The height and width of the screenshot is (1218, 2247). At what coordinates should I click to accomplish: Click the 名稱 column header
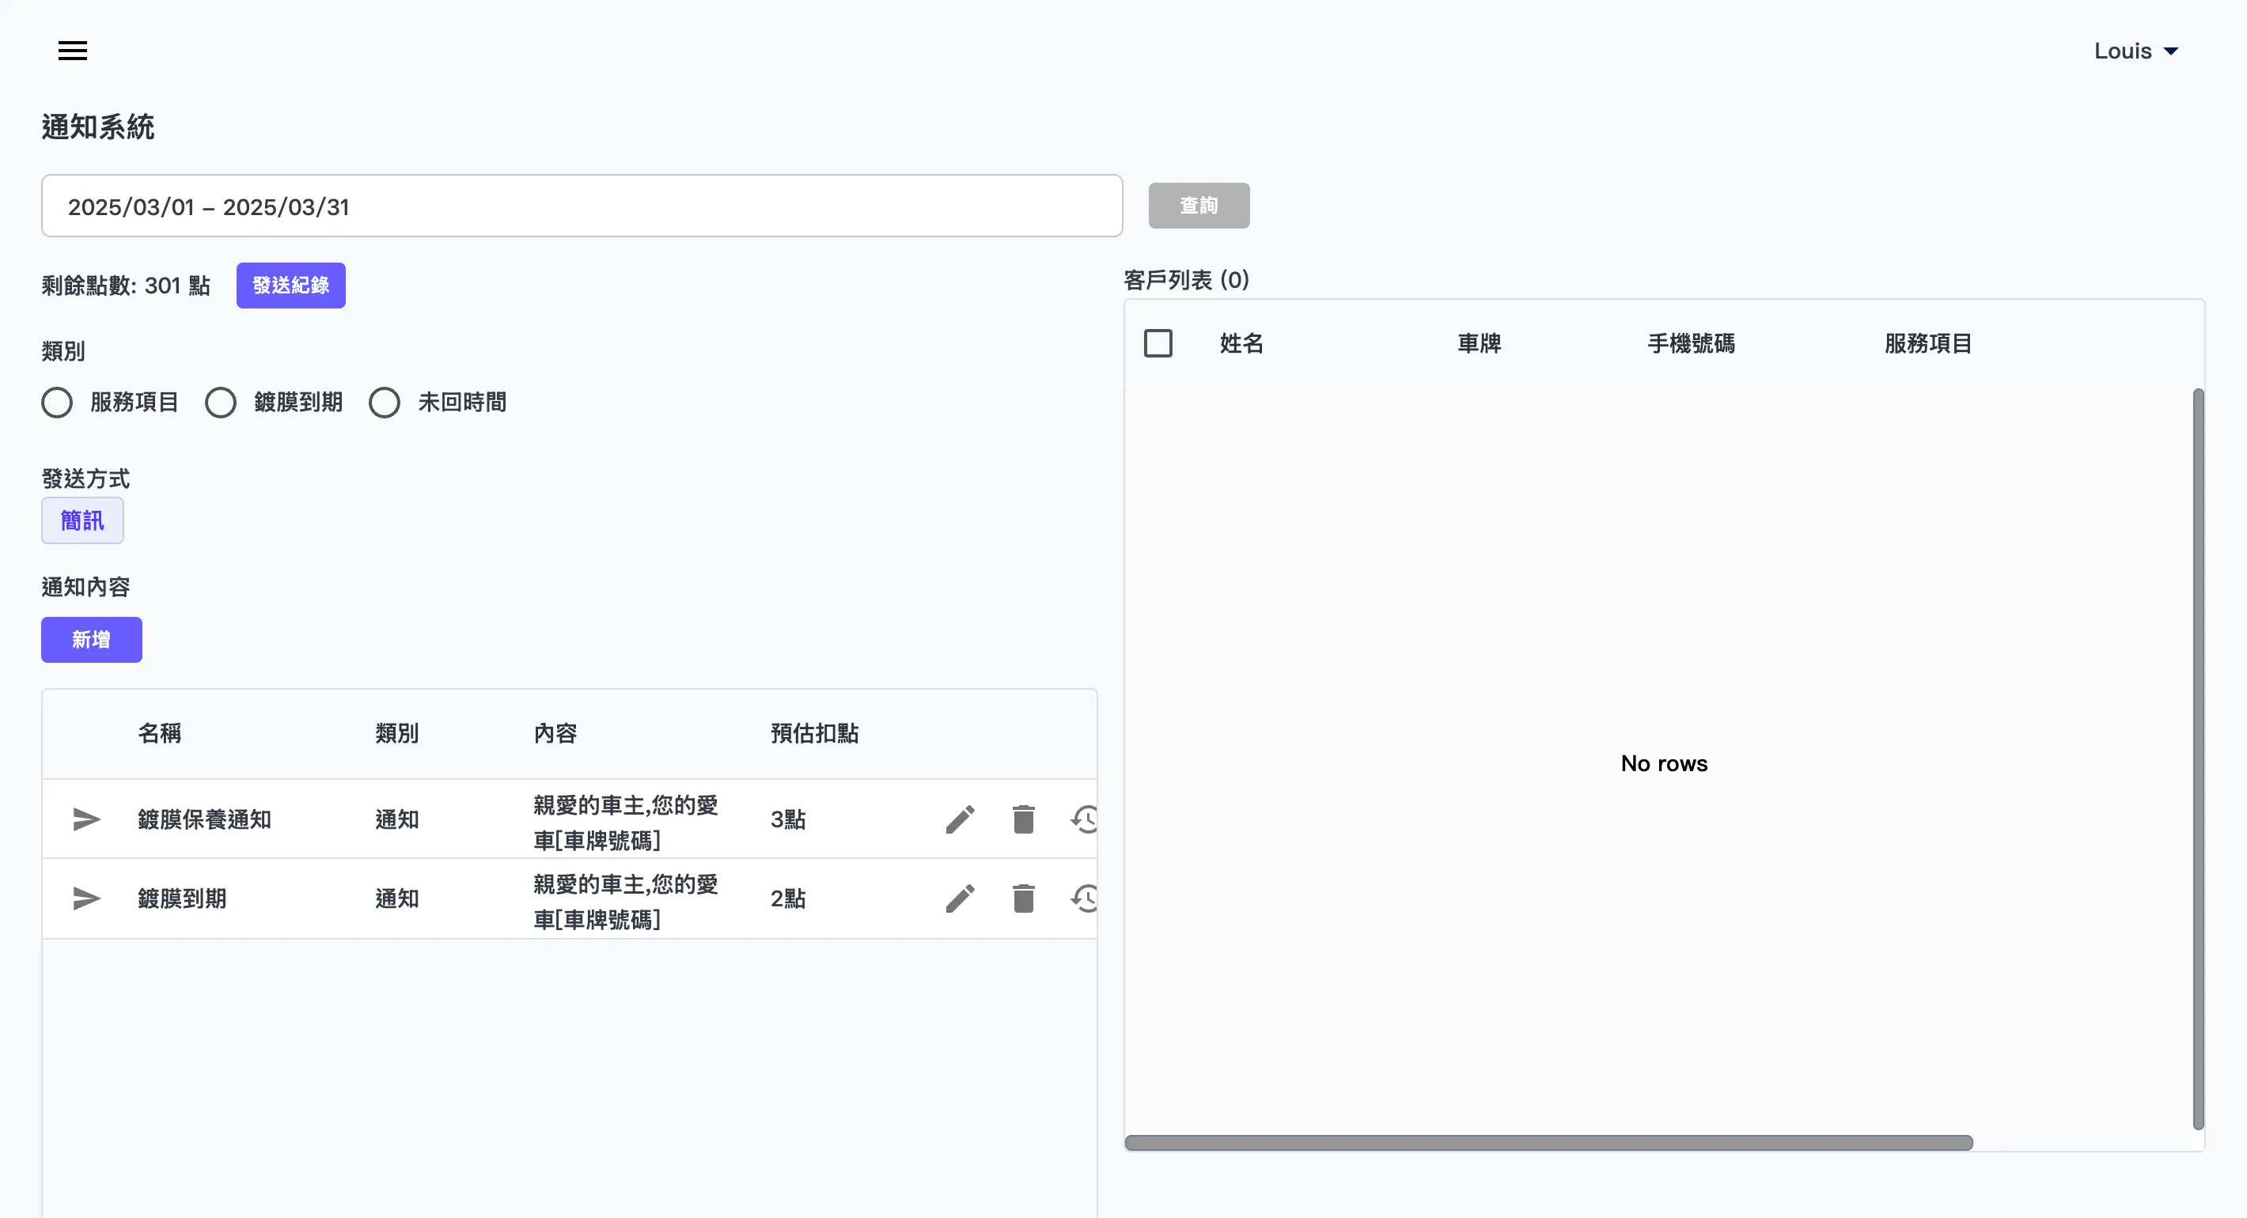coord(160,733)
